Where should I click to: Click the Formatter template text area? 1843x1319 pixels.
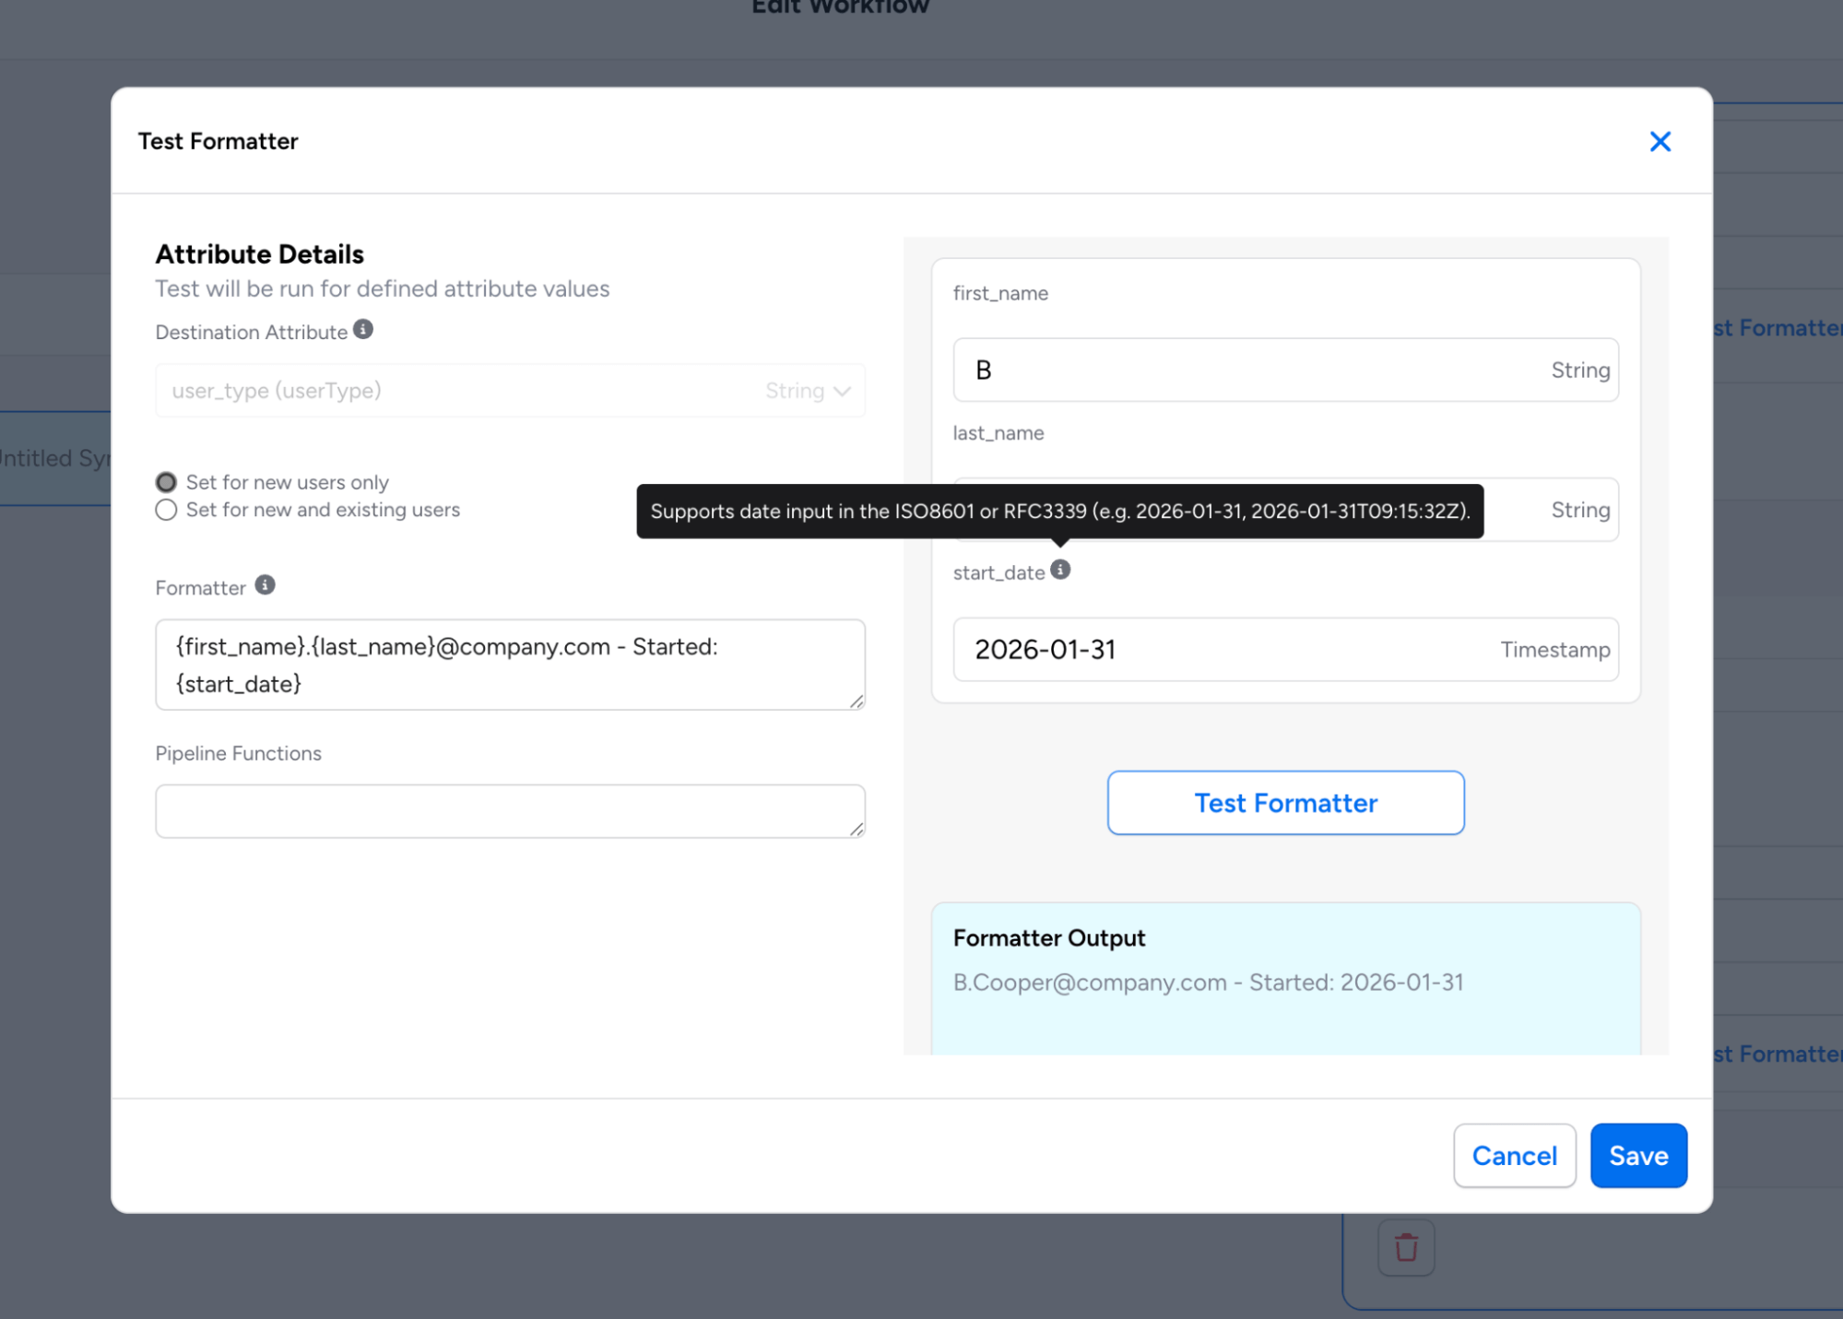[x=509, y=665]
